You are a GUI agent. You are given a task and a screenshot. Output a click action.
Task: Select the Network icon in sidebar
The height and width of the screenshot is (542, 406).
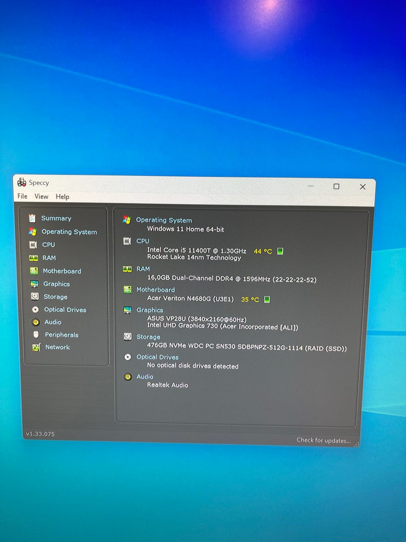click(x=36, y=347)
